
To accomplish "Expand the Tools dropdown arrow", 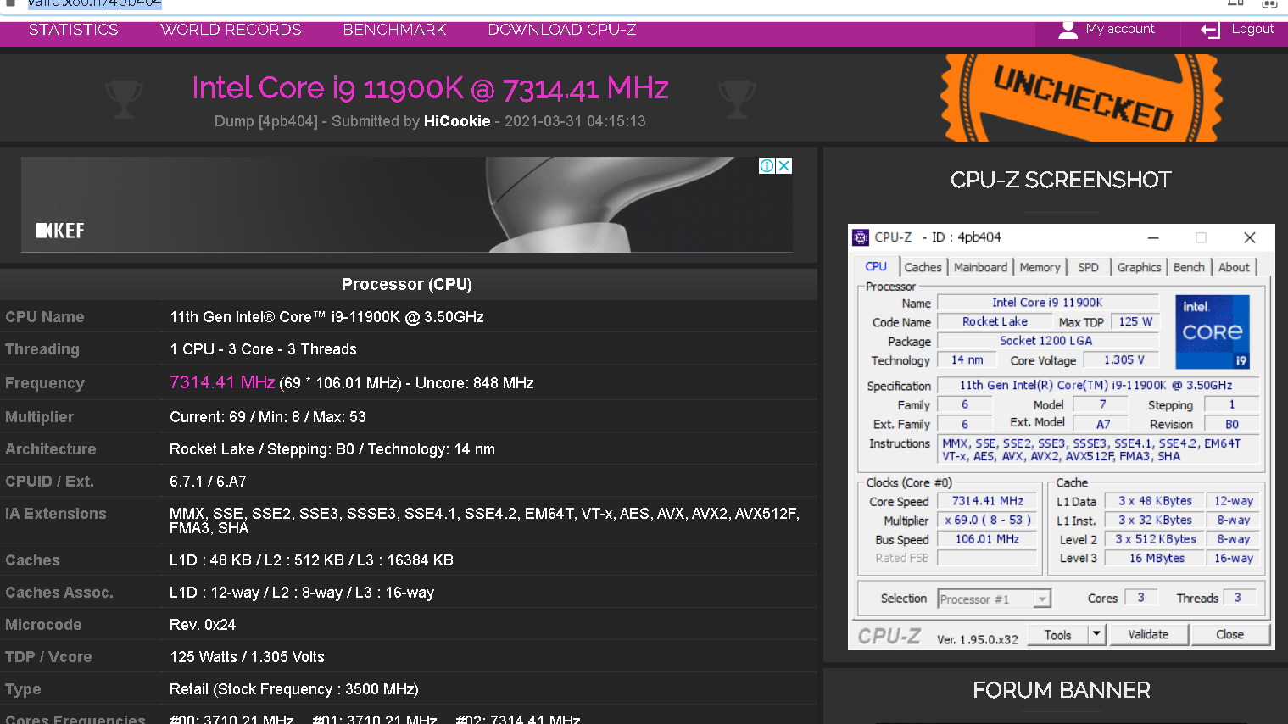I will (x=1096, y=634).
